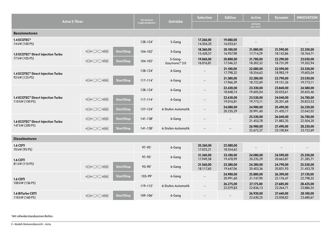Click the Start/Stop badge in the 21.380,00 row
This screenshot has width=331, height=234.
pyautogui.click(x=123, y=81)
